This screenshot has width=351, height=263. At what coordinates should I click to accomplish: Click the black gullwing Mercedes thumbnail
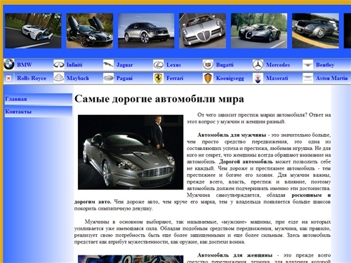90,31
